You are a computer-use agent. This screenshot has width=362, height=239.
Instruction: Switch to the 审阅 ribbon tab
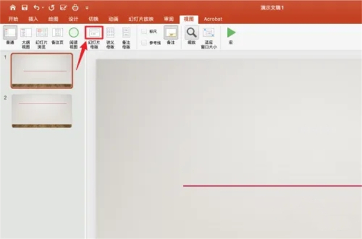click(168, 19)
